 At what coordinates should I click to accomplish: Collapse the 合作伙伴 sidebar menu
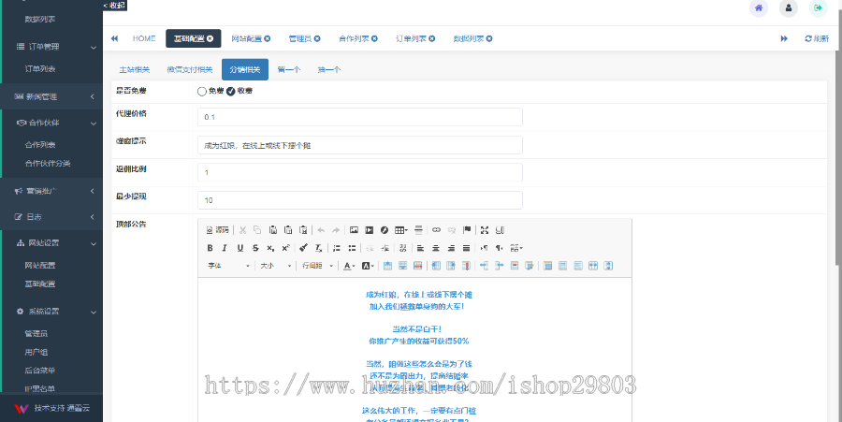pos(51,123)
